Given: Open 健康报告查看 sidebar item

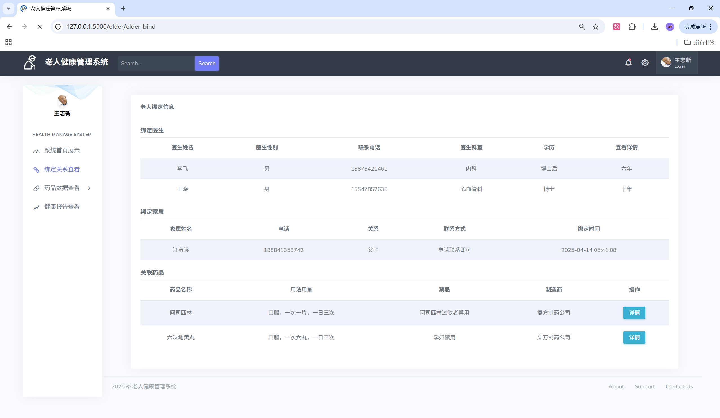Looking at the screenshot, I should (x=62, y=207).
